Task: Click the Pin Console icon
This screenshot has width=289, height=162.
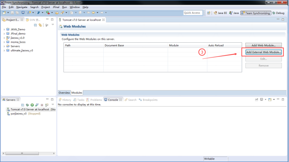Action: [x=256, y=100]
